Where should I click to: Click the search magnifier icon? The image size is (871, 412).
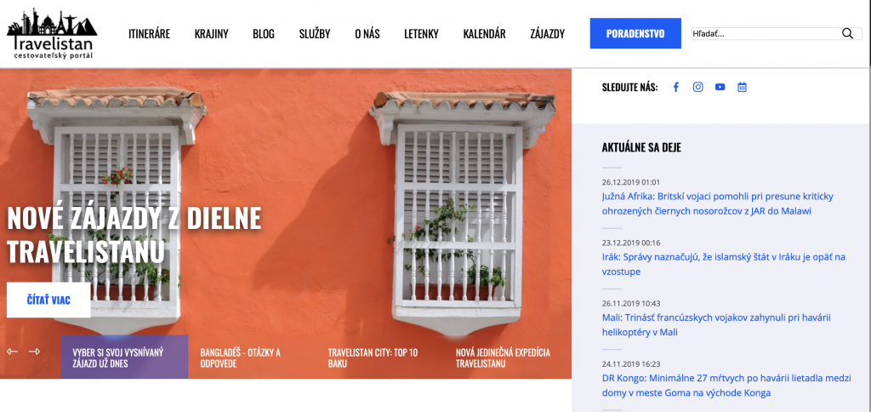point(847,33)
